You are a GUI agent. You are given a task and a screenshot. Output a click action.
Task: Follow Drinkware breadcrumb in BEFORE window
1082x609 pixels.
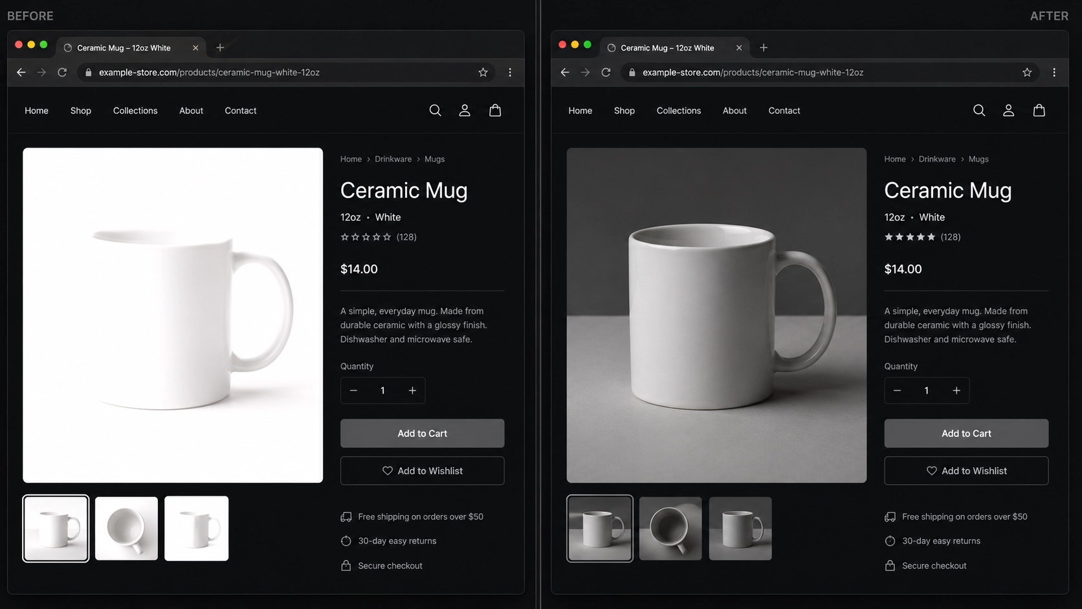tap(393, 159)
